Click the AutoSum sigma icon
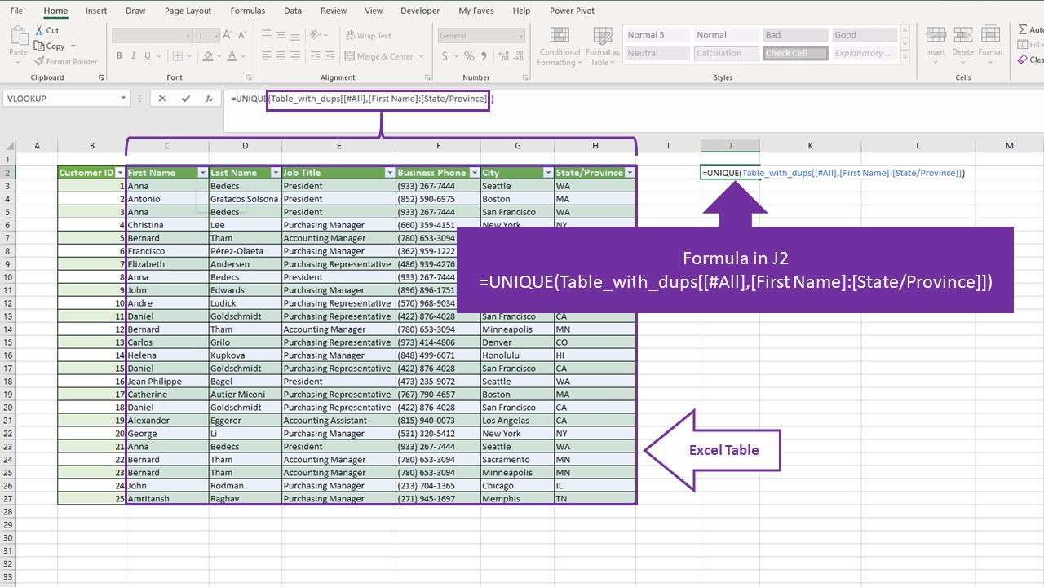Viewport: 1044px width, 587px height. point(1024,30)
